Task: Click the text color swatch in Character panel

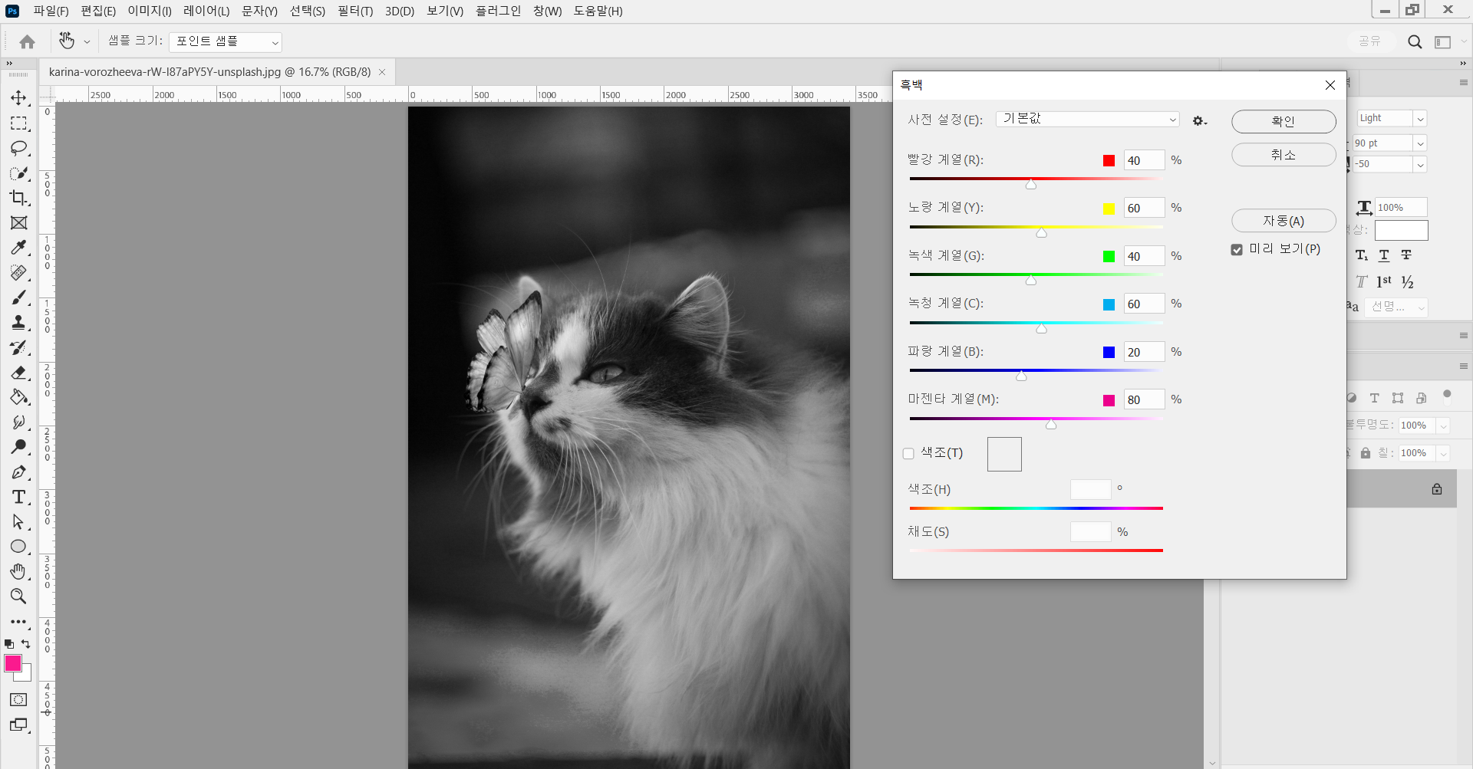Action: (x=1401, y=230)
